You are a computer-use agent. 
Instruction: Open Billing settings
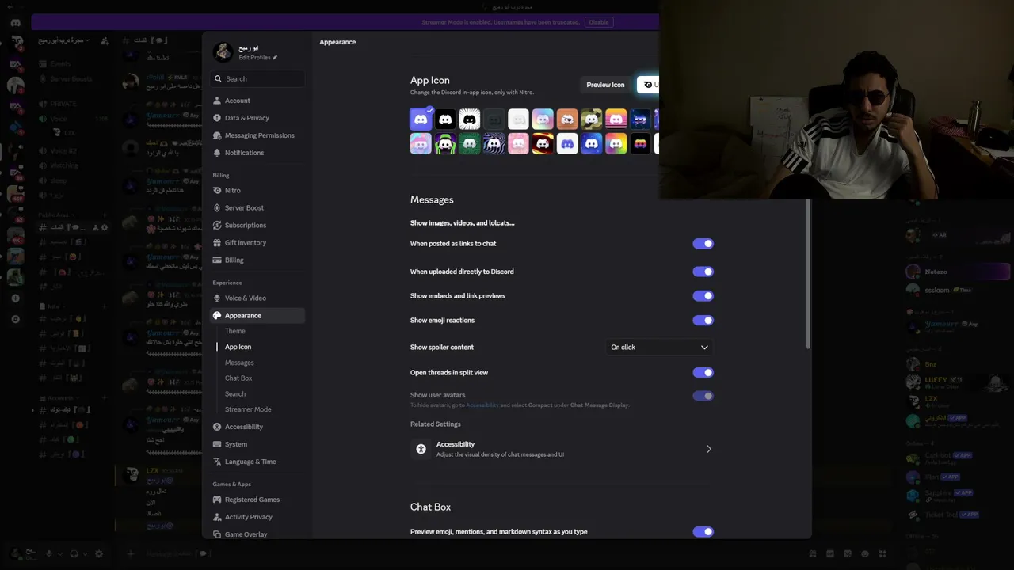pyautogui.click(x=257, y=260)
